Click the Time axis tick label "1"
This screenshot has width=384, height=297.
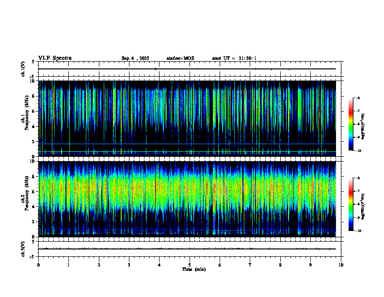click(x=68, y=265)
